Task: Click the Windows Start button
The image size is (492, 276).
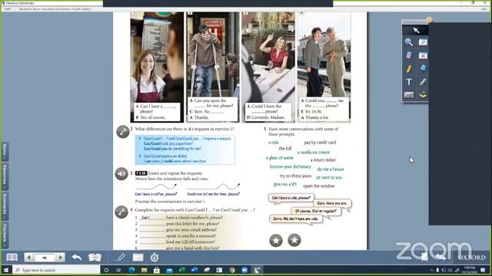Action: (x=6, y=270)
